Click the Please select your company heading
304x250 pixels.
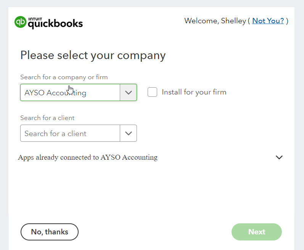click(93, 55)
